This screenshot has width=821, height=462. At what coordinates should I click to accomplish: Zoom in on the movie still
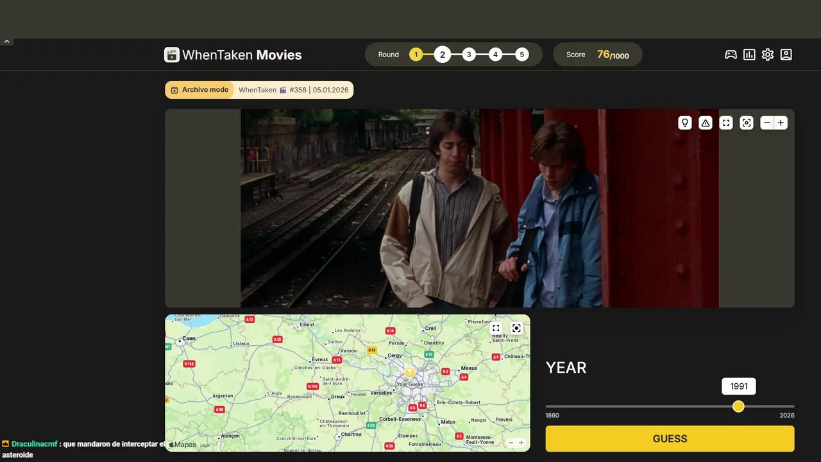(x=781, y=123)
